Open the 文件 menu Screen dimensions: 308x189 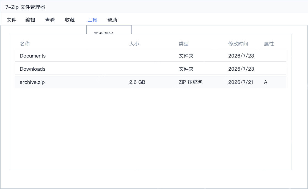click(12, 20)
